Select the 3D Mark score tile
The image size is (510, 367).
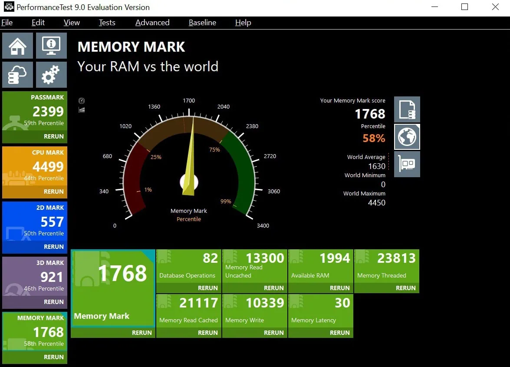tap(35, 277)
